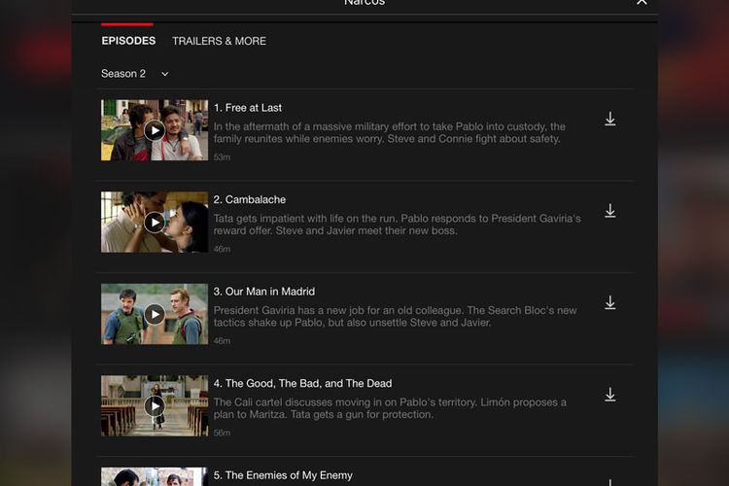The height and width of the screenshot is (486, 729).
Task: Download episode 1 Free at Last
Action: pyautogui.click(x=610, y=119)
